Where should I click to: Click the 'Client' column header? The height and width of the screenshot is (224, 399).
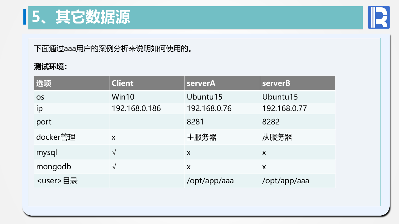click(123, 83)
